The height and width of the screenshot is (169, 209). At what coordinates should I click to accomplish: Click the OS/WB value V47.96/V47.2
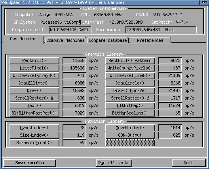pyautogui.click(x=167, y=15)
